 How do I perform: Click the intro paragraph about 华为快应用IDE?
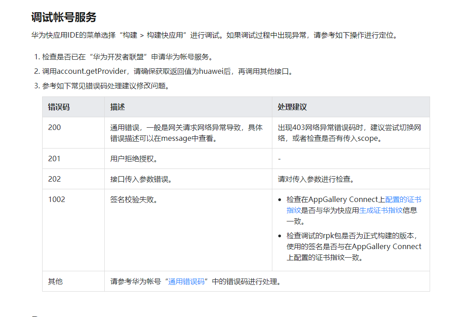click(215, 35)
